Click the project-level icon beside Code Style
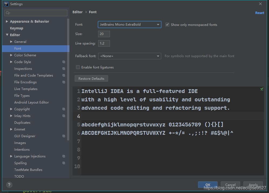The height and width of the screenshot is (193, 269). [64, 62]
